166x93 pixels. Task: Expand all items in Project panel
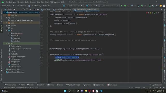tap(27, 10)
